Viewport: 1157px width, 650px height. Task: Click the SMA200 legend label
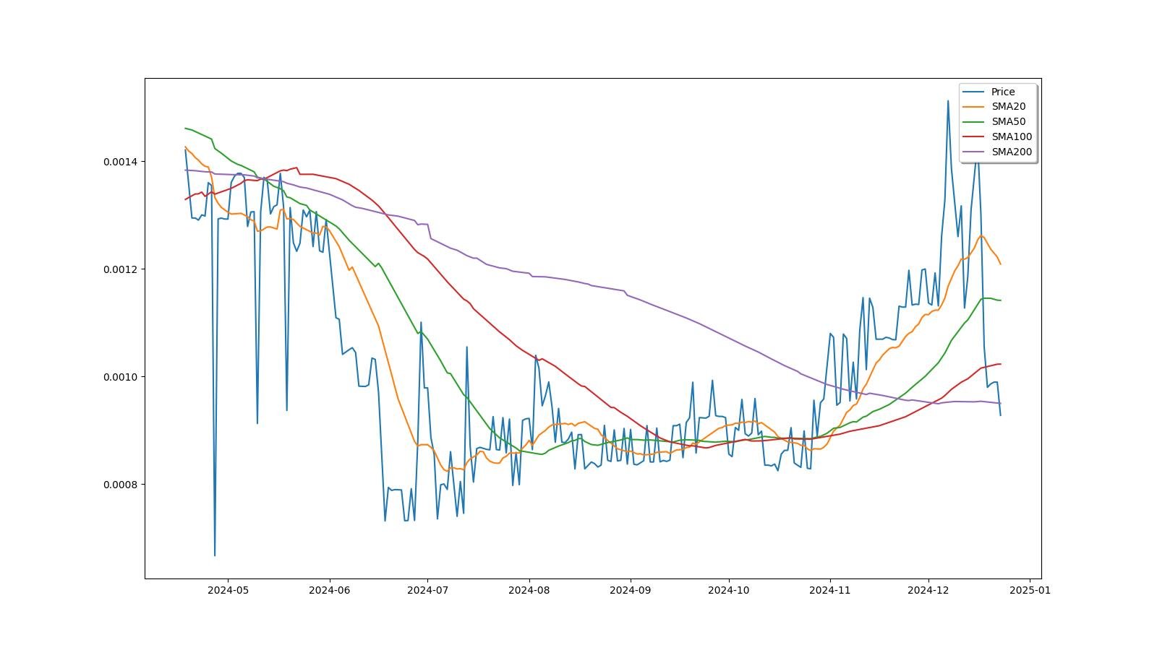click(x=1012, y=152)
